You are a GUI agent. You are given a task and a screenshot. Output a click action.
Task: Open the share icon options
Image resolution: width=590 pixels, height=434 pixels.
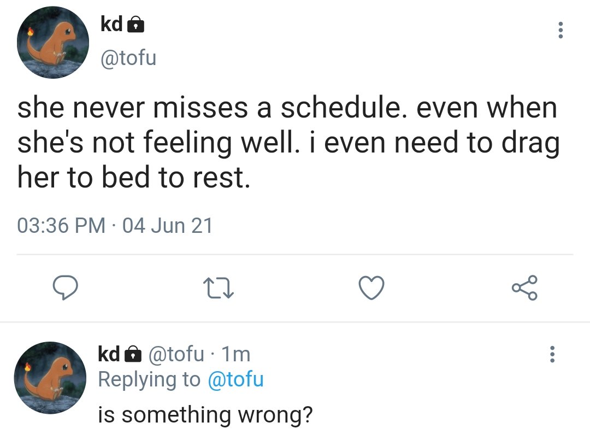point(524,288)
